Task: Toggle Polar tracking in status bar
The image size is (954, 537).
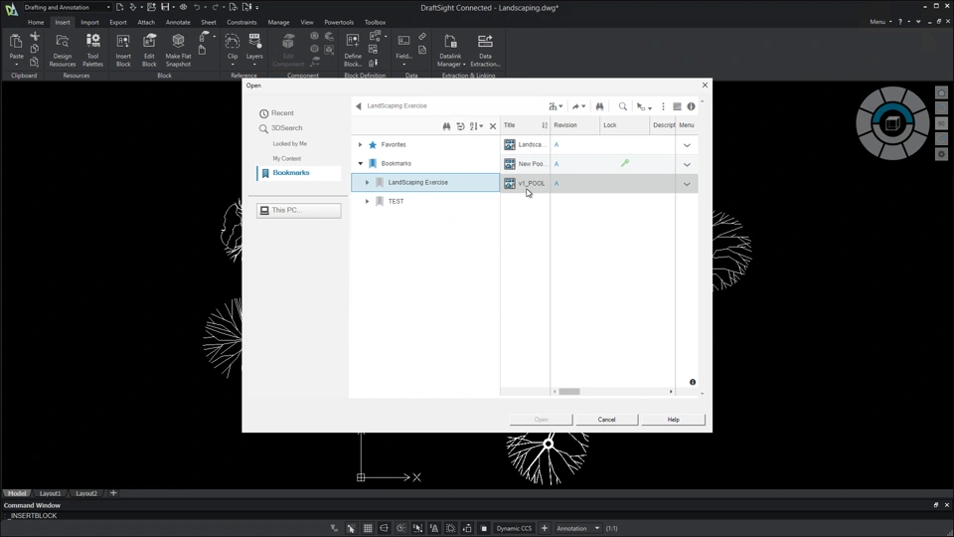Action: [400, 528]
